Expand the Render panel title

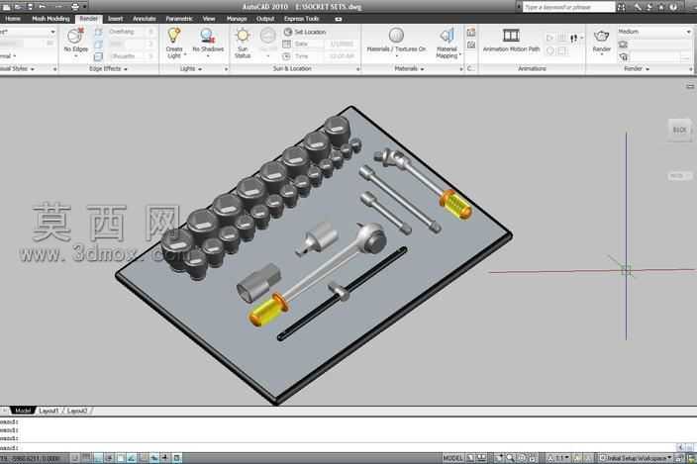pyautogui.click(x=637, y=69)
